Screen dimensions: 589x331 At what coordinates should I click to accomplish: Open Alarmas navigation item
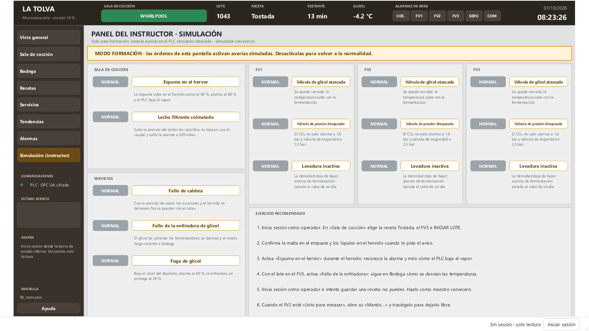pos(49,138)
